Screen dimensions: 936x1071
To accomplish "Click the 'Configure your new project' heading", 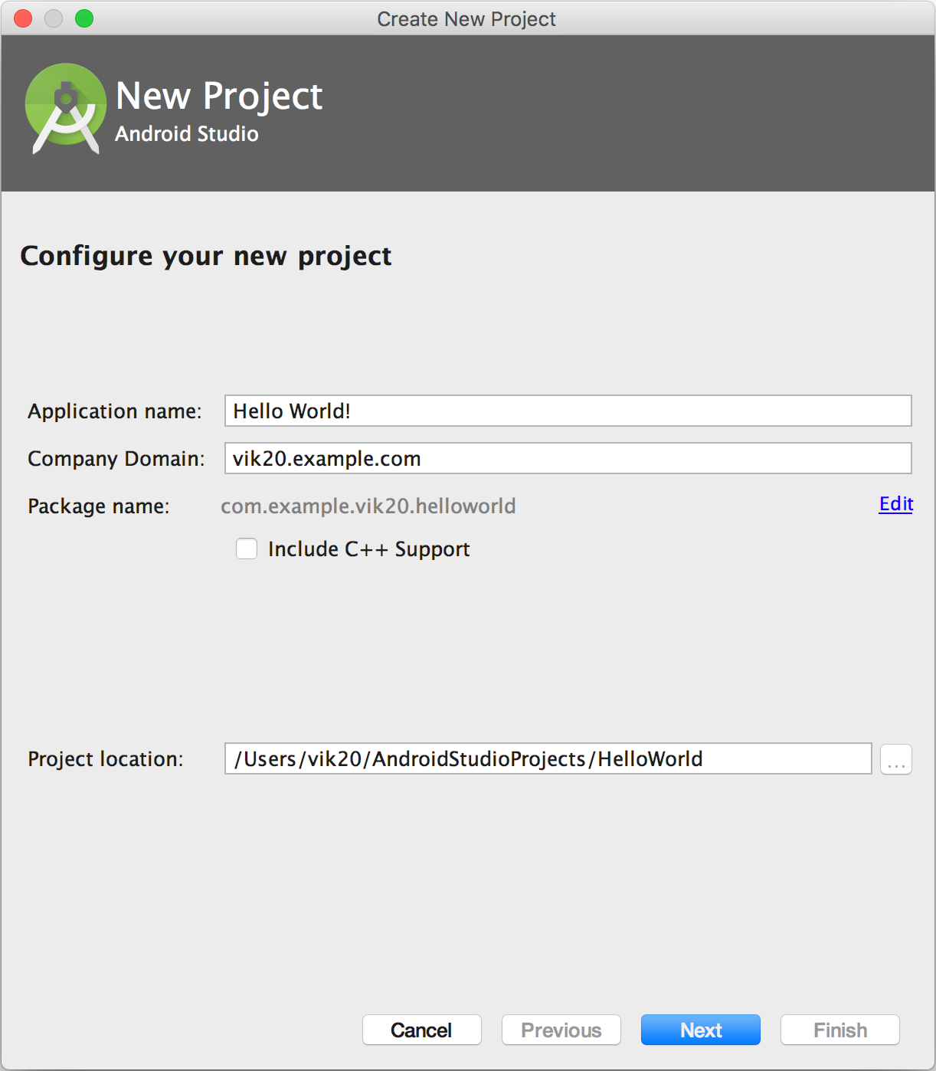I will tap(206, 256).
